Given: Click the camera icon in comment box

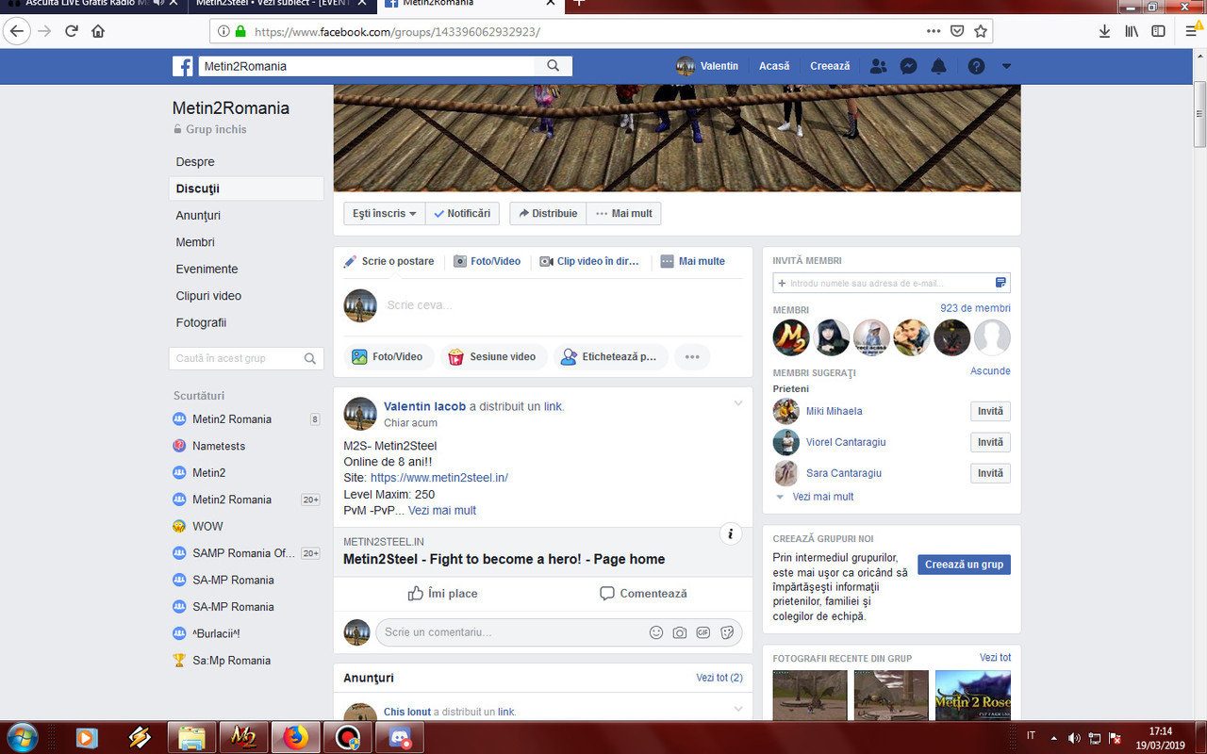Looking at the screenshot, I should (x=680, y=632).
